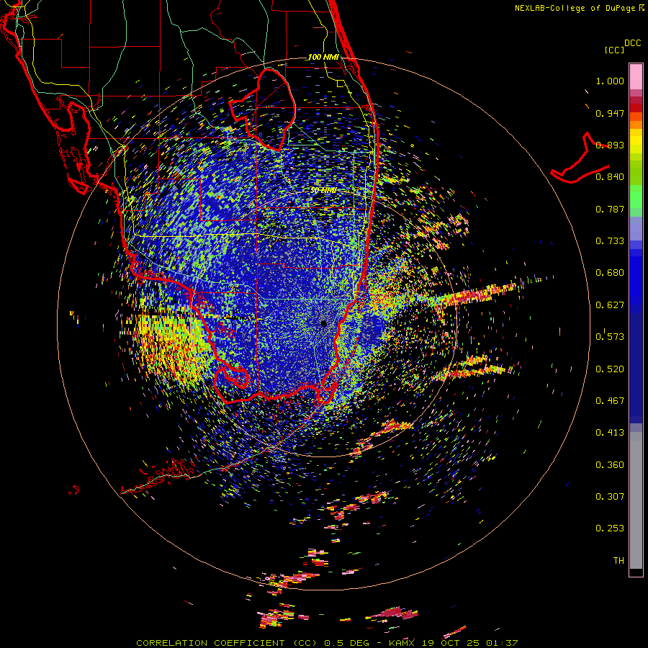Pick the yellow color bar segment

636,141
